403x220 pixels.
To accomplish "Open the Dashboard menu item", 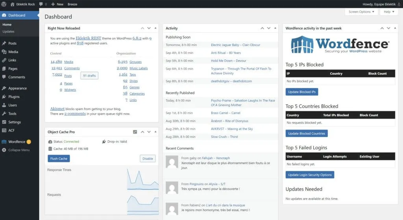I will (20, 15).
